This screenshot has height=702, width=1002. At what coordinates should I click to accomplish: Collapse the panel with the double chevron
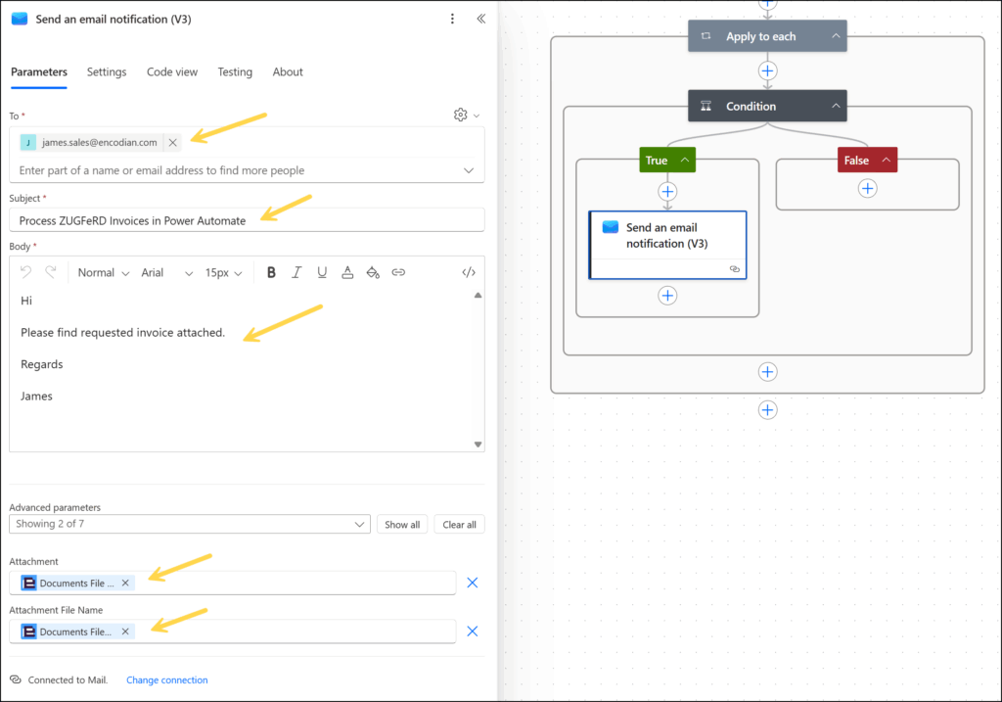click(x=481, y=19)
